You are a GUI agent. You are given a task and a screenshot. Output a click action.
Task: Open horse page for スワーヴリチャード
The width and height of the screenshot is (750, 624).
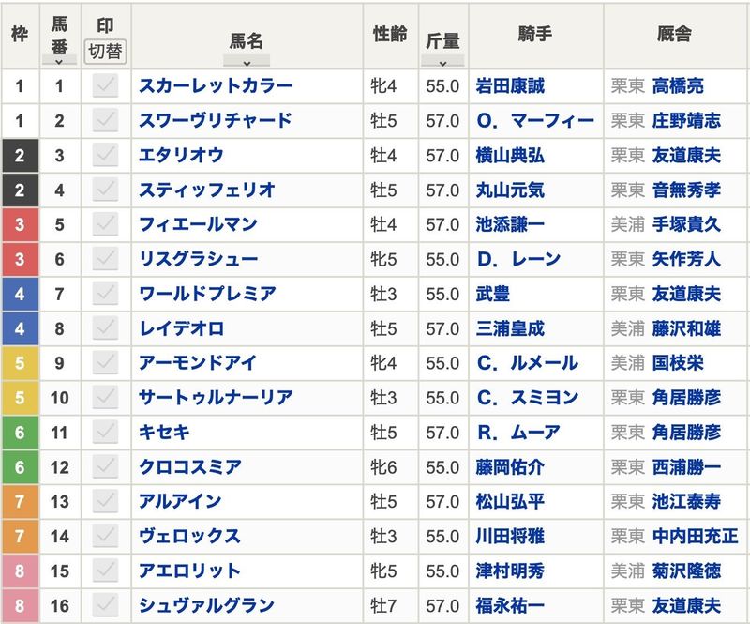[215, 121]
